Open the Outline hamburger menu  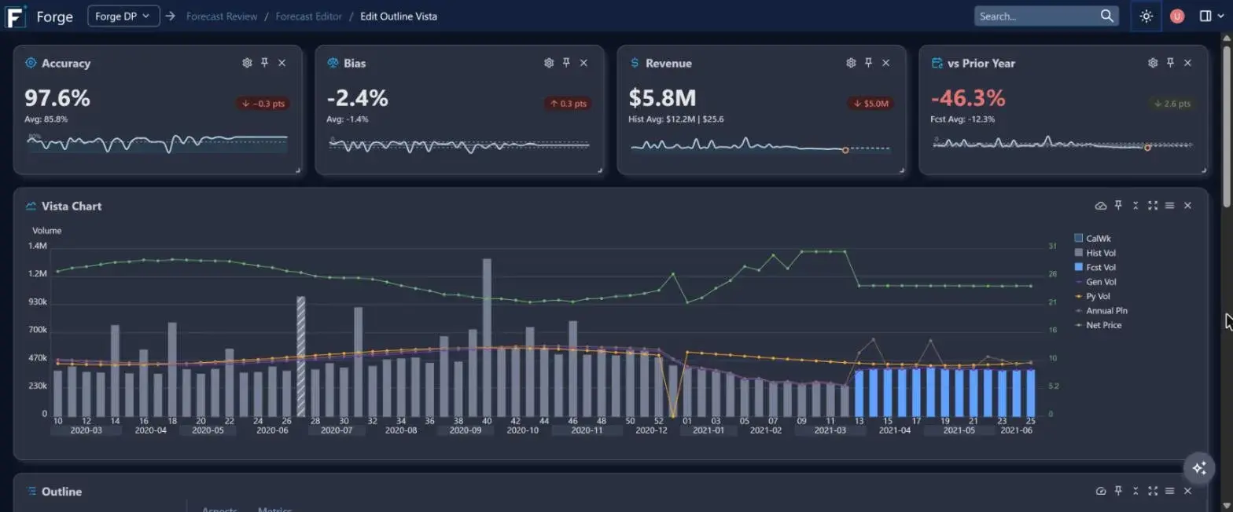pyautogui.click(x=1169, y=491)
